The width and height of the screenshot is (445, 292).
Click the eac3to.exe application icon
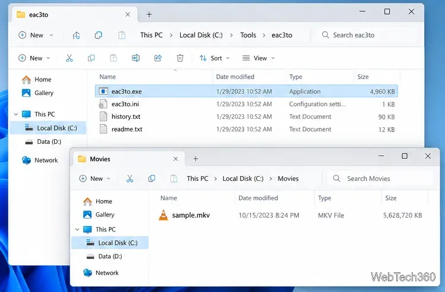click(103, 91)
